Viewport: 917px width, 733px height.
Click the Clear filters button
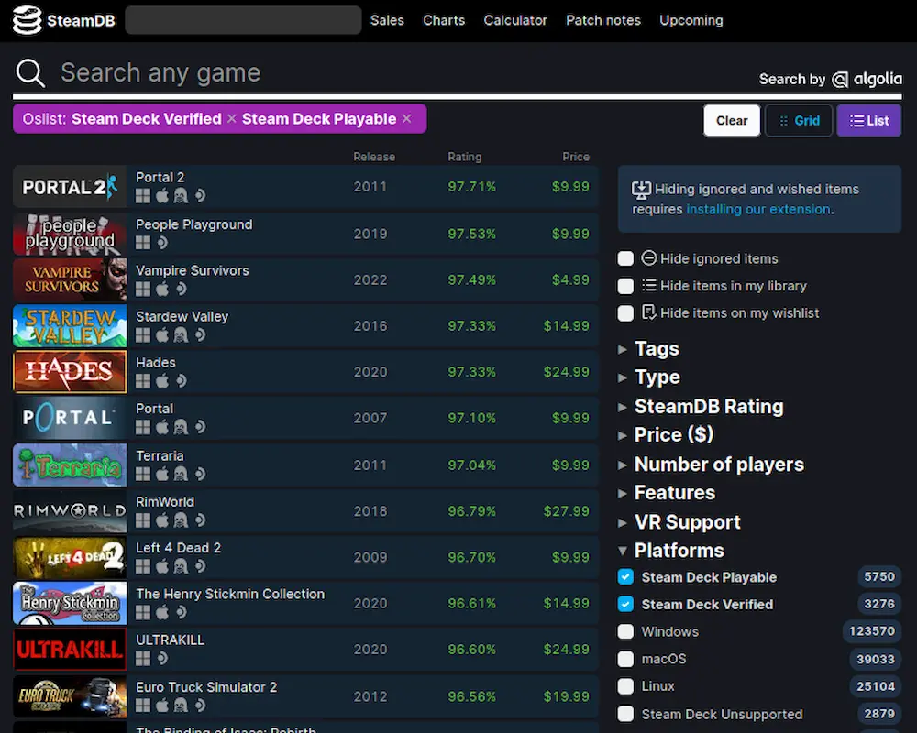coord(732,120)
